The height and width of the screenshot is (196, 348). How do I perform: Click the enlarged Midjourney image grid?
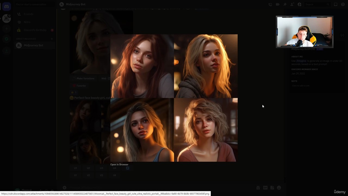click(174, 98)
